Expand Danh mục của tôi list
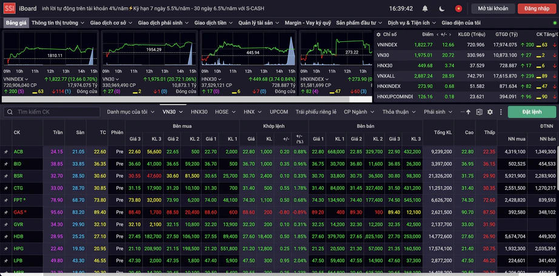Screen dimensions: 559x276 [130, 112]
